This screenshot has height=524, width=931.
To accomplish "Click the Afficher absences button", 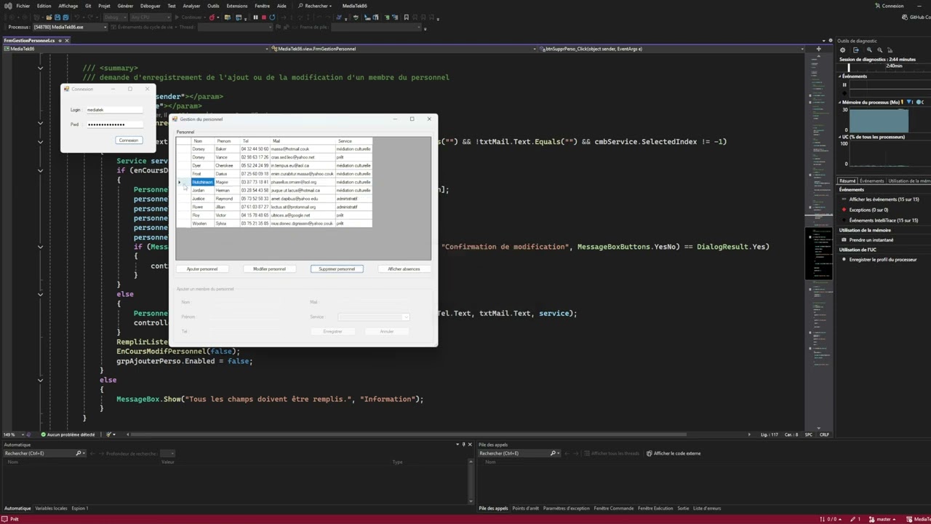I will coord(404,269).
